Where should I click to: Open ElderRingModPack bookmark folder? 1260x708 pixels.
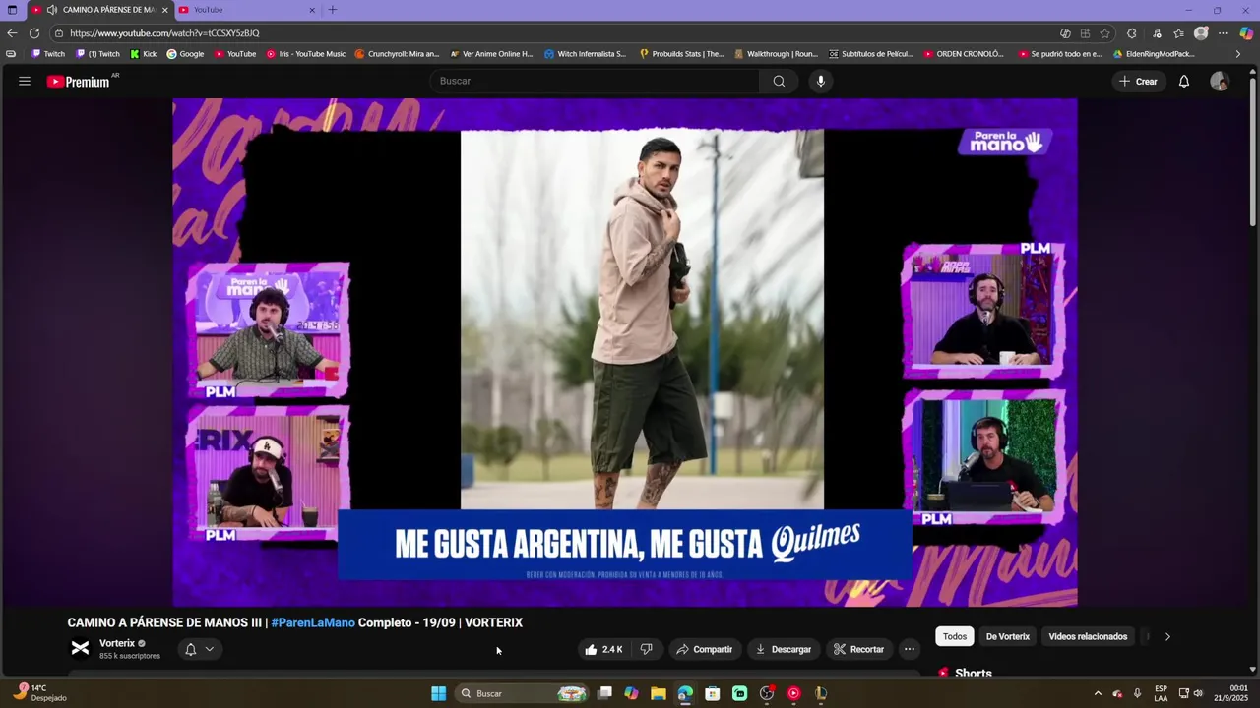[1154, 54]
